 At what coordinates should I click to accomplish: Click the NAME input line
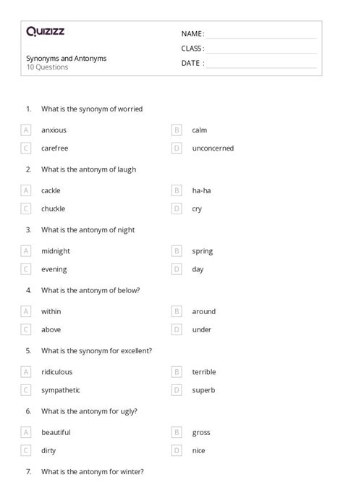click(261, 35)
